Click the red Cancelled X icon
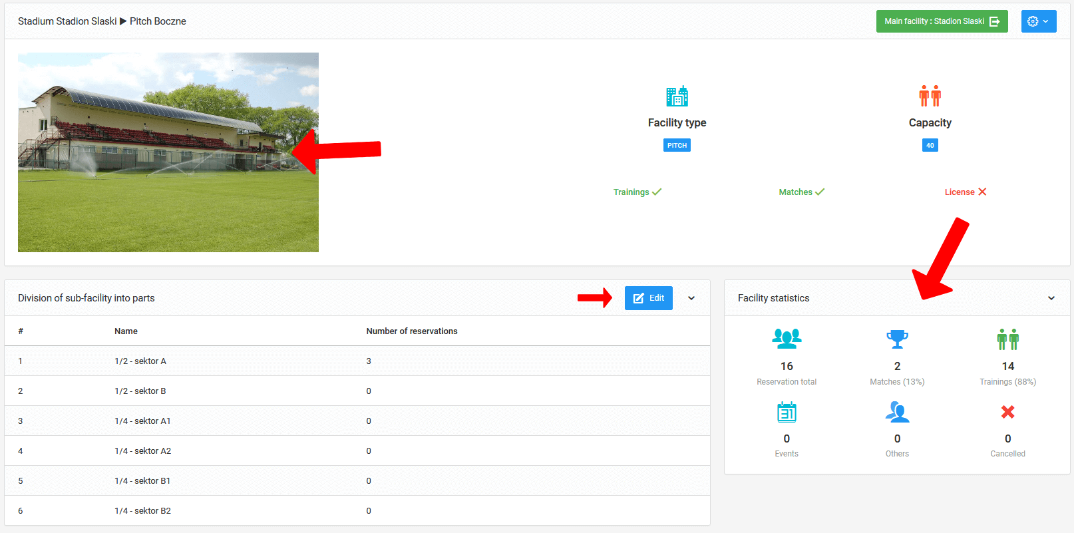Image resolution: width=1074 pixels, height=533 pixels. [x=1007, y=412]
